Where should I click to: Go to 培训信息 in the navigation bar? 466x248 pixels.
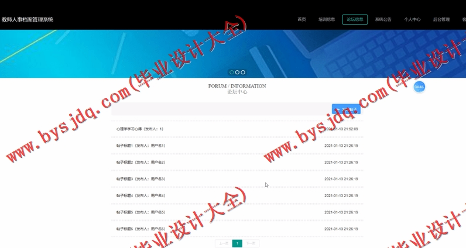click(327, 19)
